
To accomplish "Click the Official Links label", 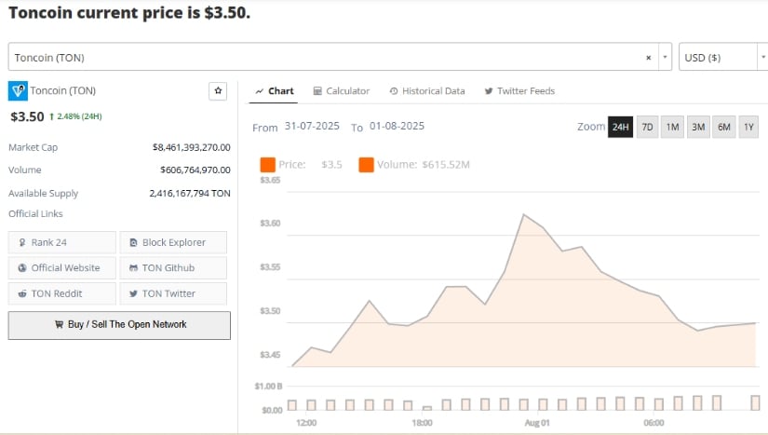I will click(x=35, y=213).
